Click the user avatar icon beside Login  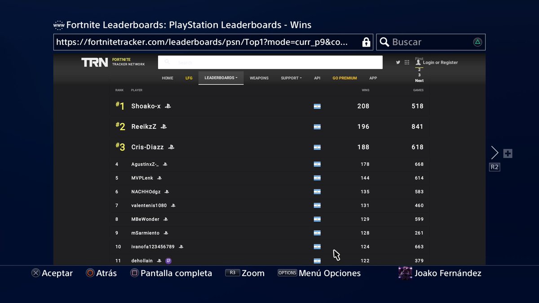click(419, 62)
